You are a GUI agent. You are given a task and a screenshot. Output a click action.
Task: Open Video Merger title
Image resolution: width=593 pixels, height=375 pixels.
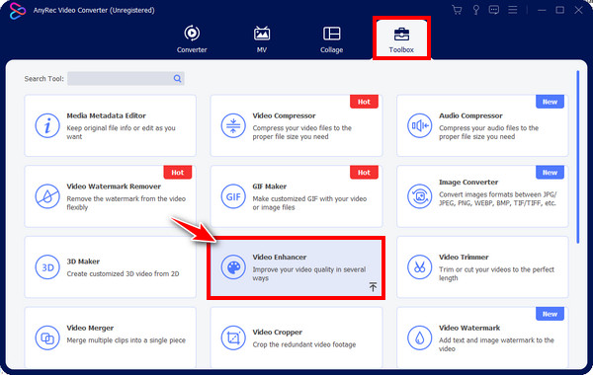click(90, 328)
